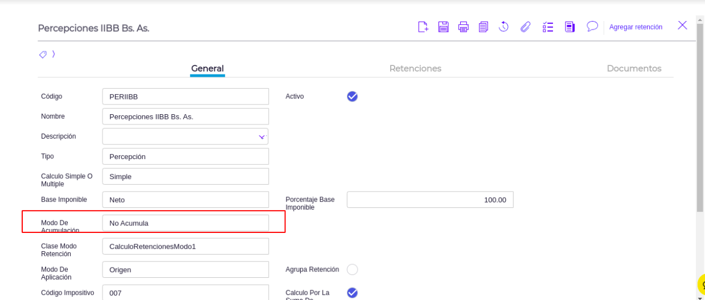This screenshot has width=705, height=300.
Task: Click the new document icon
Action: pyautogui.click(x=423, y=27)
